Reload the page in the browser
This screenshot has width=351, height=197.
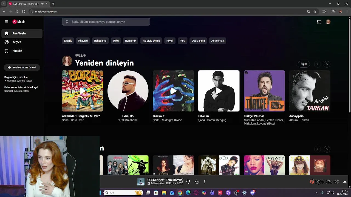pos(17,11)
